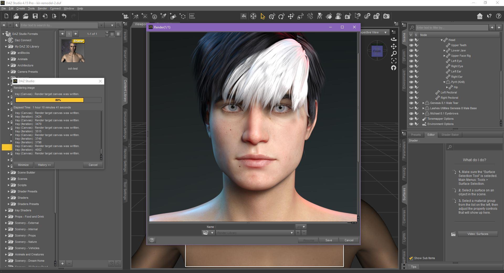Open the Window menu
504x273 pixels.
click(69, 8)
